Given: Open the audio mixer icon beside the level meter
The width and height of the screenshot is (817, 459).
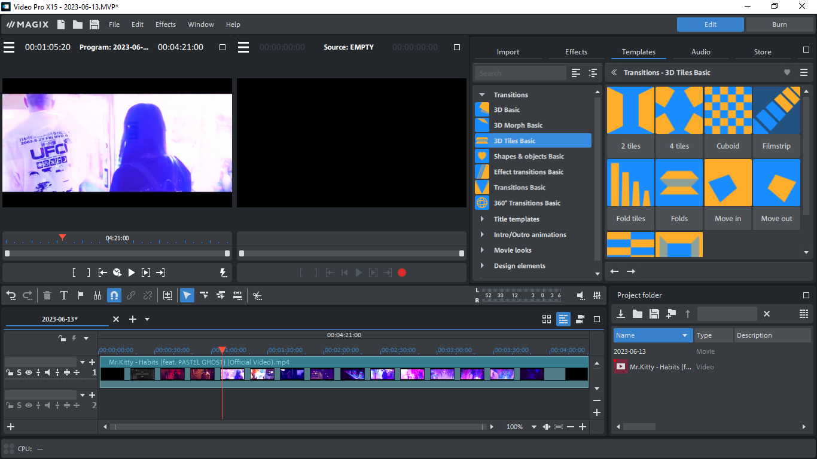Looking at the screenshot, I should (597, 295).
